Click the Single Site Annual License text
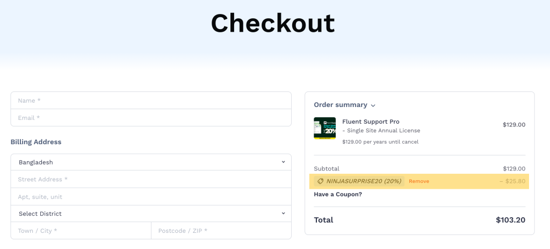Screen dimensions: 550x249 [383, 131]
